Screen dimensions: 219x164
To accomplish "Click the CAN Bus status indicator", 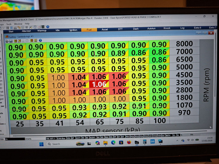I will click(61, 138).
